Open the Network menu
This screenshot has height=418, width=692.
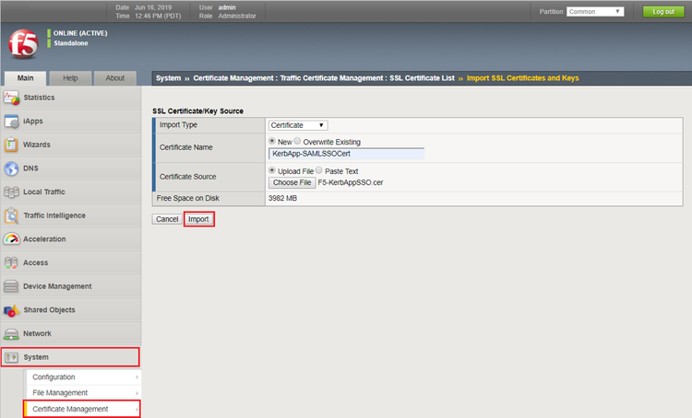click(71, 334)
